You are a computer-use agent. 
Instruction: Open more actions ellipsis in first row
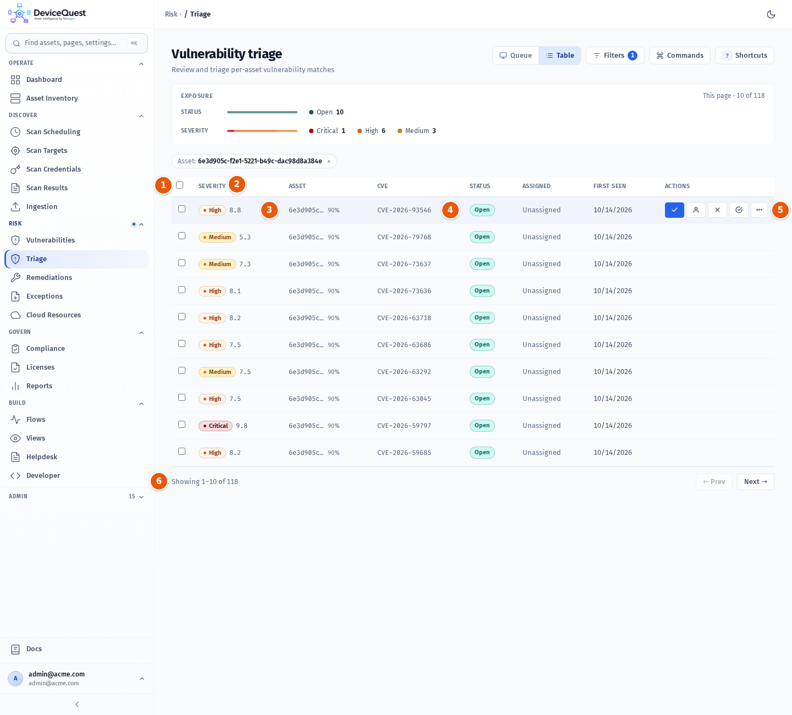pyautogui.click(x=759, y=210)
